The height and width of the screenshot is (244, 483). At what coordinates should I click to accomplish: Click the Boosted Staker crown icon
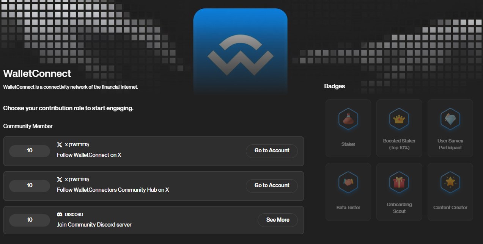(399, 119)
